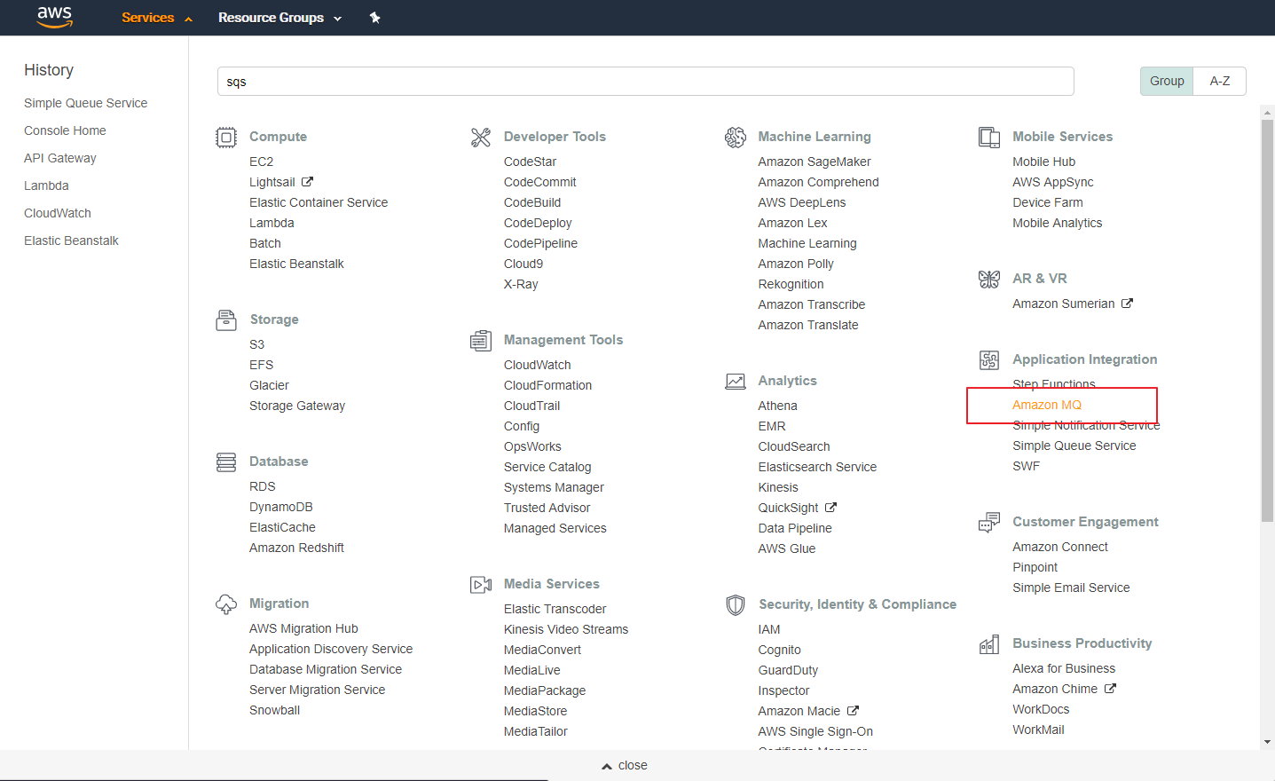
Task: Click the Developer Tools wrench icon
Action: 481,138
